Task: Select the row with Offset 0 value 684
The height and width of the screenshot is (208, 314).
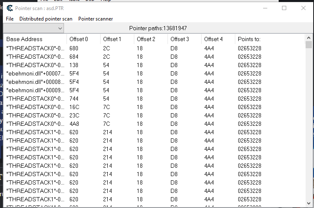Action: click(154, 57)
